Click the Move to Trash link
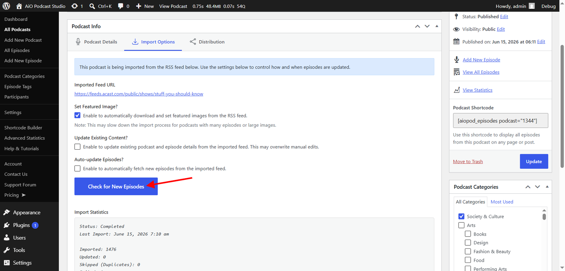This screenshot has width=565, height=271. tap(468, 161)
